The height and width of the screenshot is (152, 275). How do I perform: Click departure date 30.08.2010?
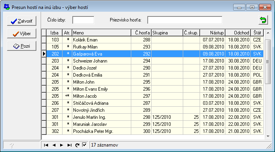tap(238, 61)
